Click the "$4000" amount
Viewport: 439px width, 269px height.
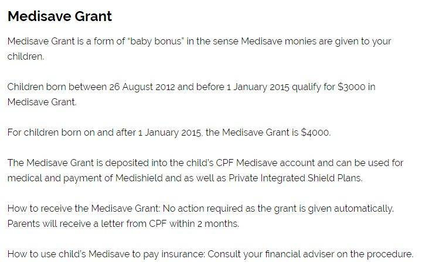(x=315, y=132)
